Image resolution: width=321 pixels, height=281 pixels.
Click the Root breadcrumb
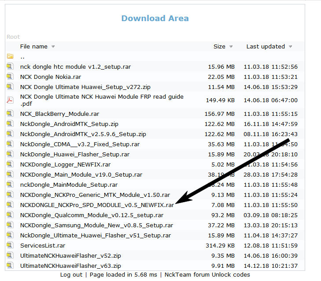[x=13, y=37]
